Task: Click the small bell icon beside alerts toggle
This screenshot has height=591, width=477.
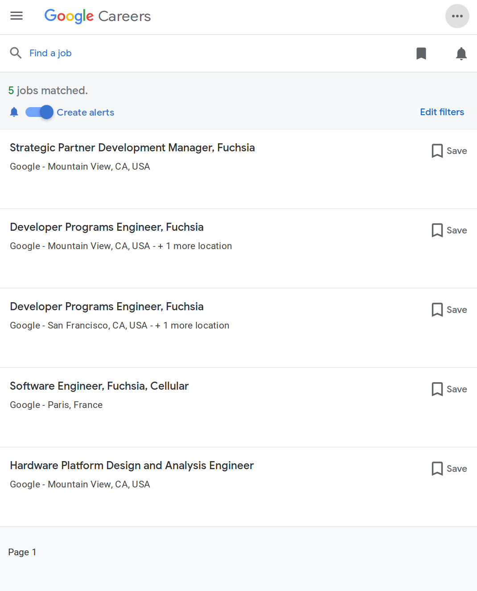Action: click(x=14, y=112)
